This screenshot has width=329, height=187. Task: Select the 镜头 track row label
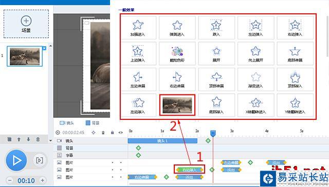(x=69, y=141)
